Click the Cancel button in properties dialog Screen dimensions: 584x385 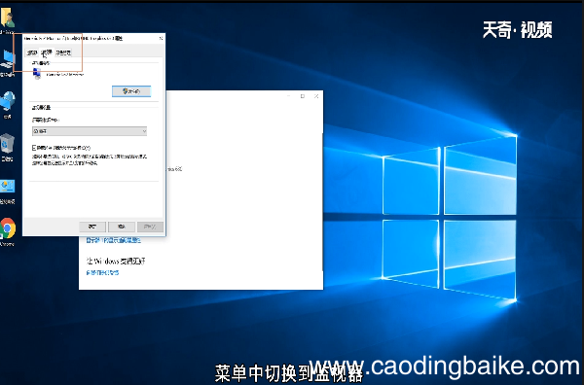click(121, 227)
